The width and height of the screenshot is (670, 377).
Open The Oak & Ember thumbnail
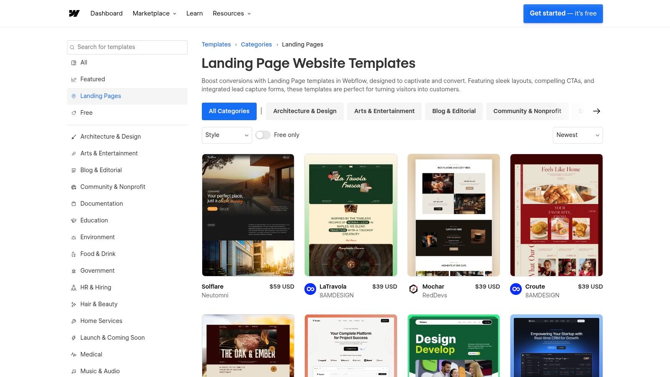coord(248,346)
